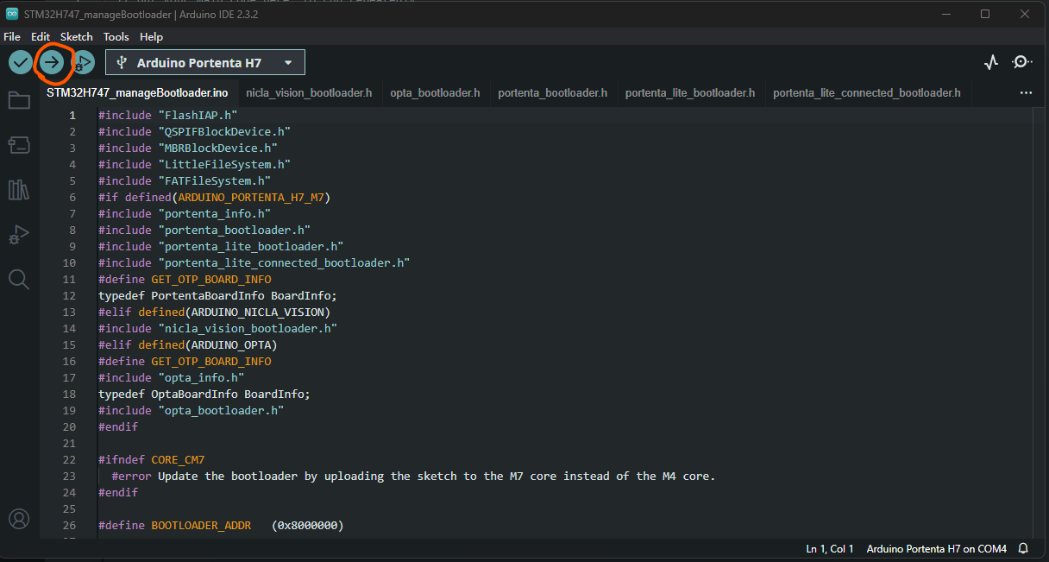
Task: Open the Boards Manager sidebar icon
Action: click(x=18, y=144)
